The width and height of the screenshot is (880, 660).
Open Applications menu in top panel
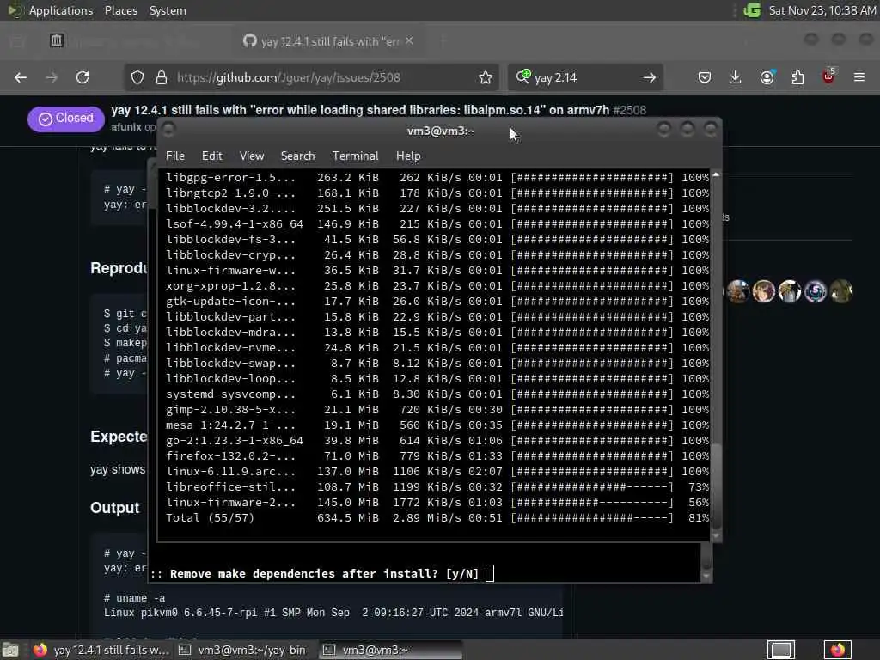click(x=61, y=10)
